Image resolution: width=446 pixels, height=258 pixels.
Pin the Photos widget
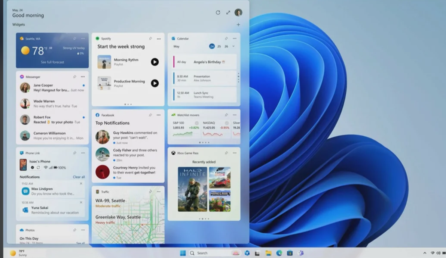pyautogui.click(x=74, y=230)
